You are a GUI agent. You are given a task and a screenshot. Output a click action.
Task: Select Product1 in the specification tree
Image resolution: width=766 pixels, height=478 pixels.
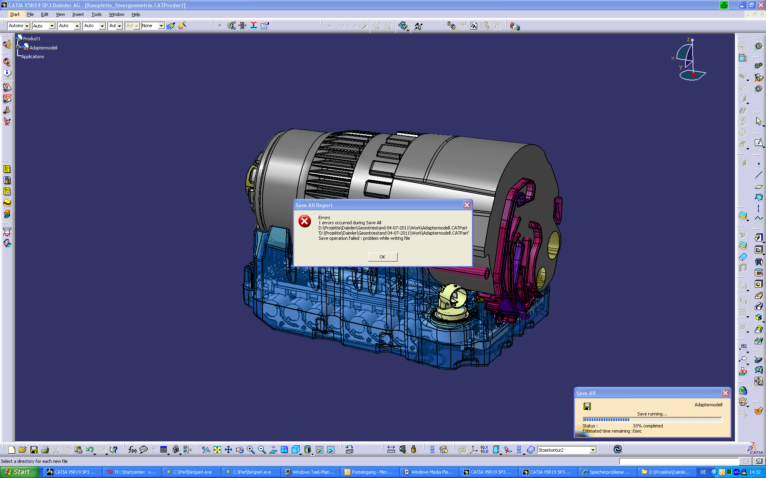point(32,39)
